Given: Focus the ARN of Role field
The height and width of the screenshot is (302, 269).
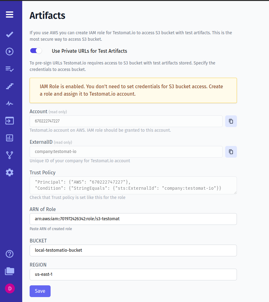Looking at the screenshot, I should [x=133, y=219].
